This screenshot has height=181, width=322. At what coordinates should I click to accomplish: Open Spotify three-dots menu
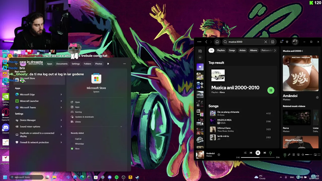coord(199,42)
